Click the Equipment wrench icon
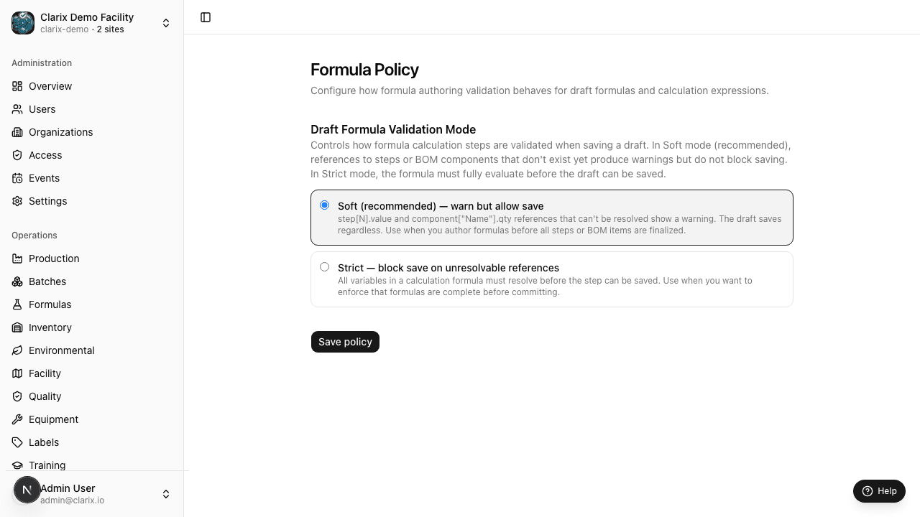This screenshot has height=517, width=920. click(x=17, y=419)
